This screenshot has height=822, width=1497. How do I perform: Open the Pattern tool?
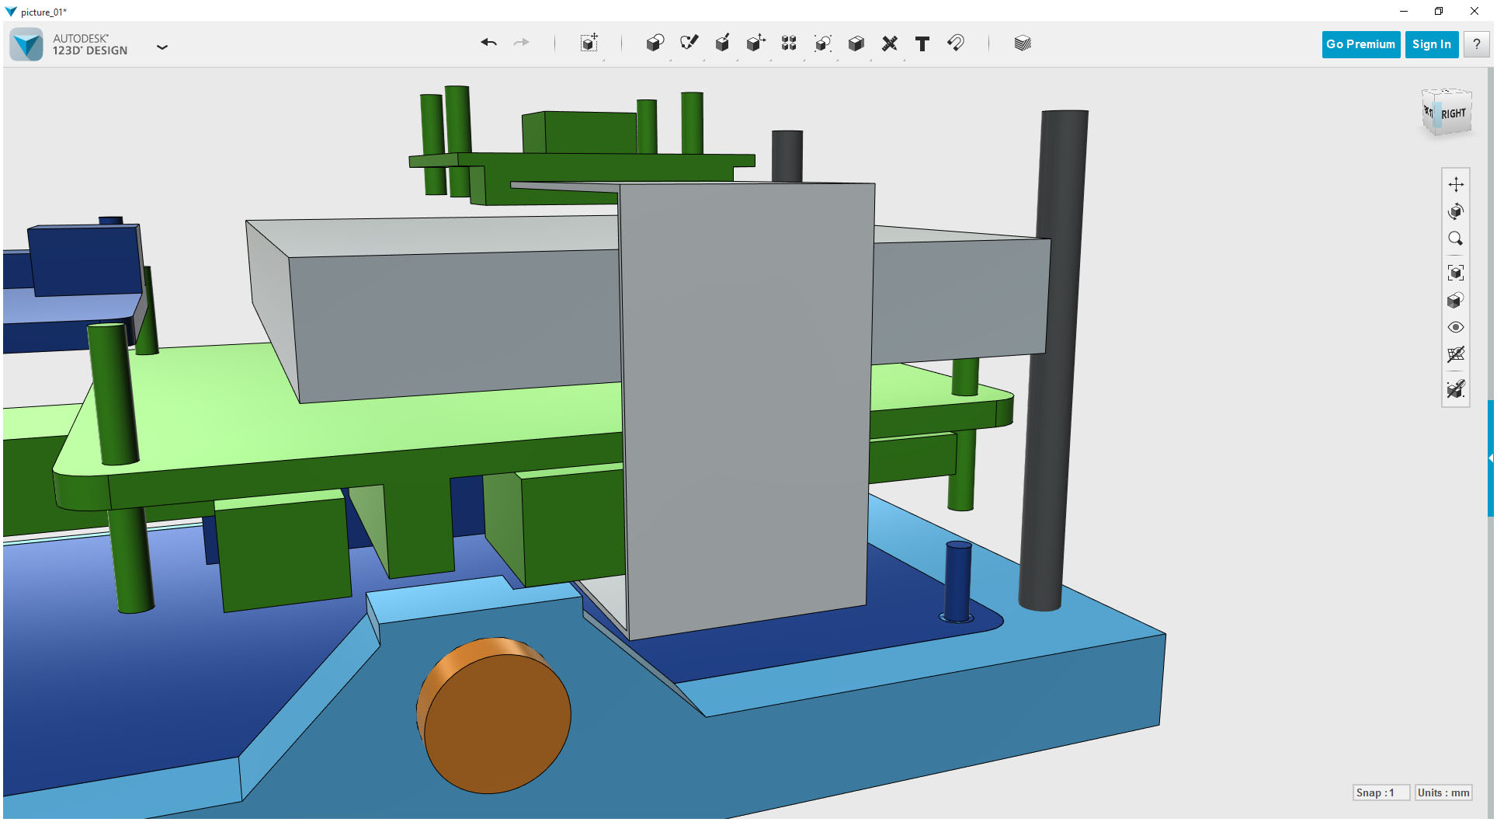pos(788,44)
